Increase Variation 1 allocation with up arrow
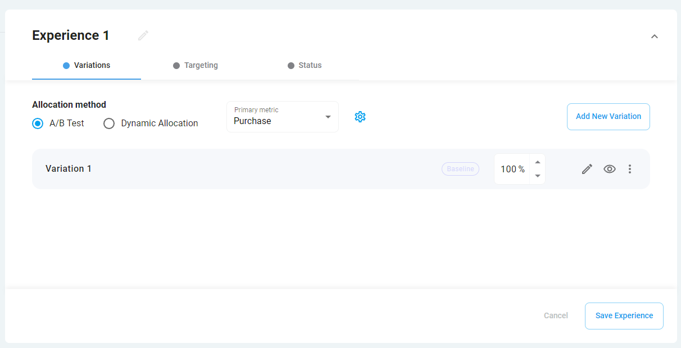The height and width of the screenshot is (348, 681). coord(538,162)
